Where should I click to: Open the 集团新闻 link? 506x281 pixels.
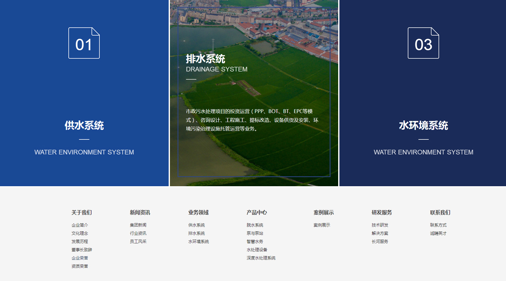[138, 225]
